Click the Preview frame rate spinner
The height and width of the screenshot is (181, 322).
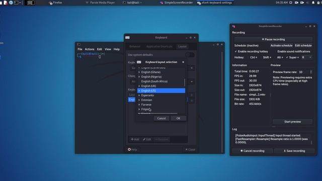pos(305,72)
